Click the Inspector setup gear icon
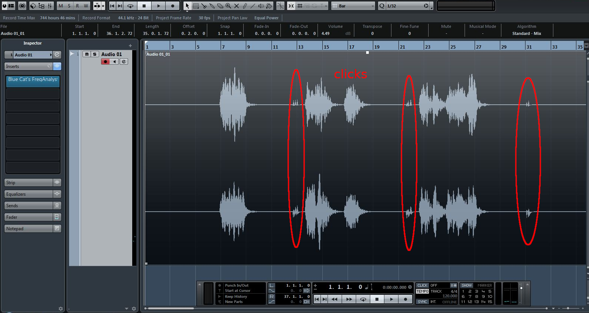This screenshot has height=313, width=589. pyautogui.click(x=61, y=309)
